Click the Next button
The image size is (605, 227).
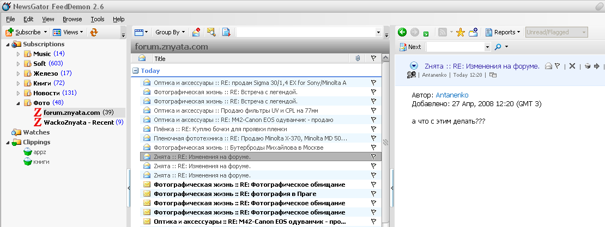[410, 47]
